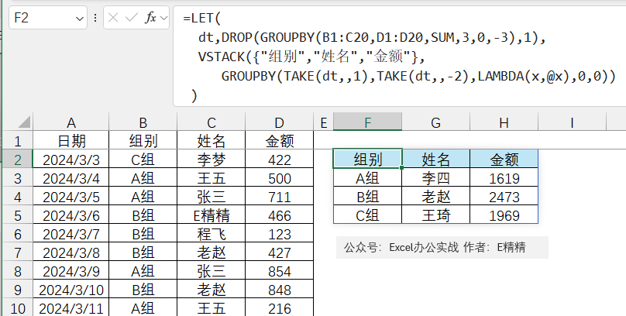Select column G header
This screenshot has width=626, height=316.
[x=436, y=122]
